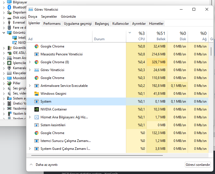
Task: Click the horizontal scrollbar of process list
Action: point(97,155)
